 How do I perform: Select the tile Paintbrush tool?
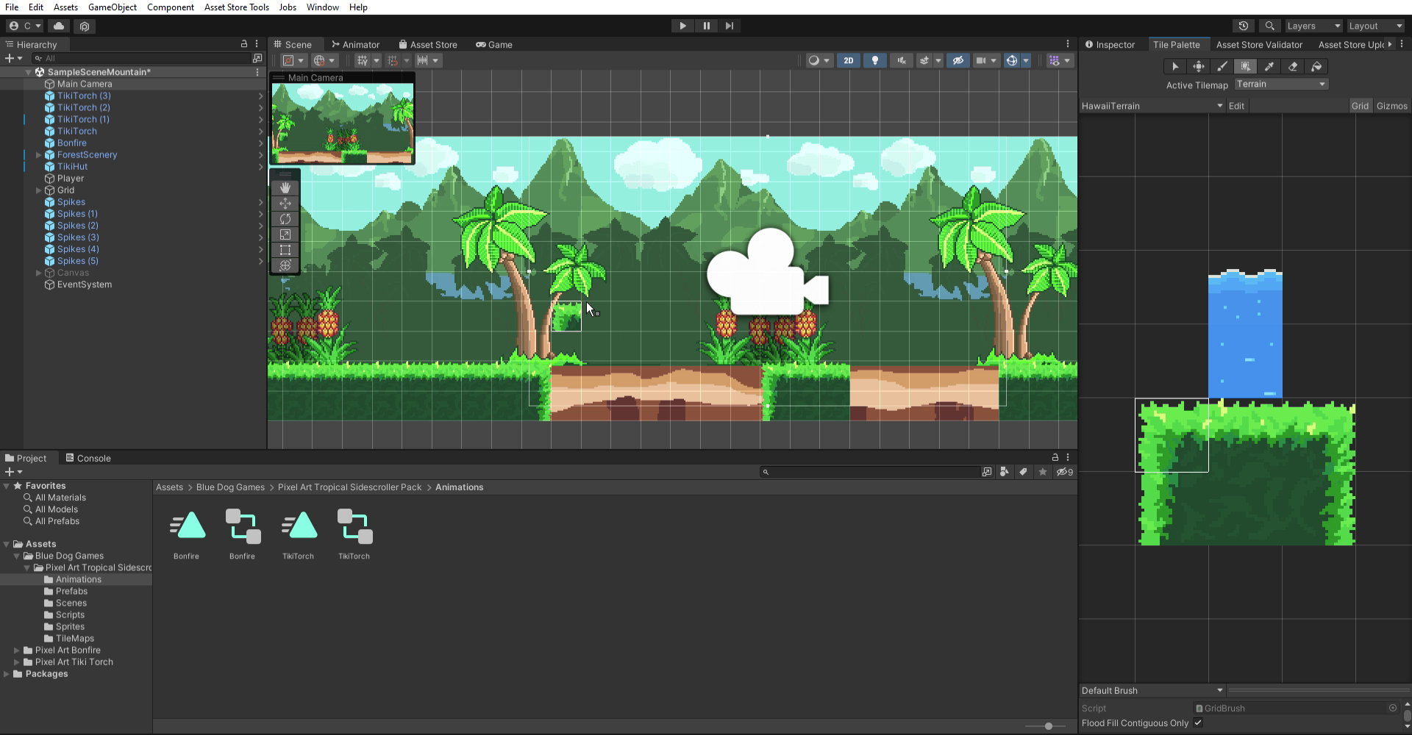point(1222,67)
